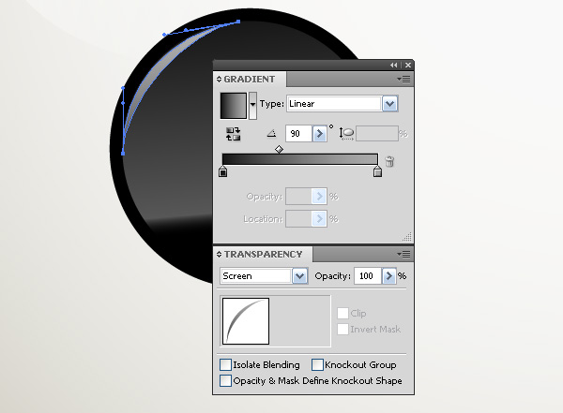Open the gradient preset dropdown arrow
The image size is (563, 413).
pos(252,106)
